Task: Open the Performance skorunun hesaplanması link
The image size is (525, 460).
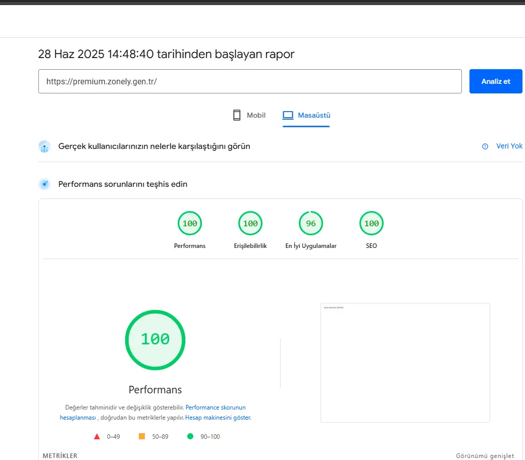Action: [x=152, y=413]
